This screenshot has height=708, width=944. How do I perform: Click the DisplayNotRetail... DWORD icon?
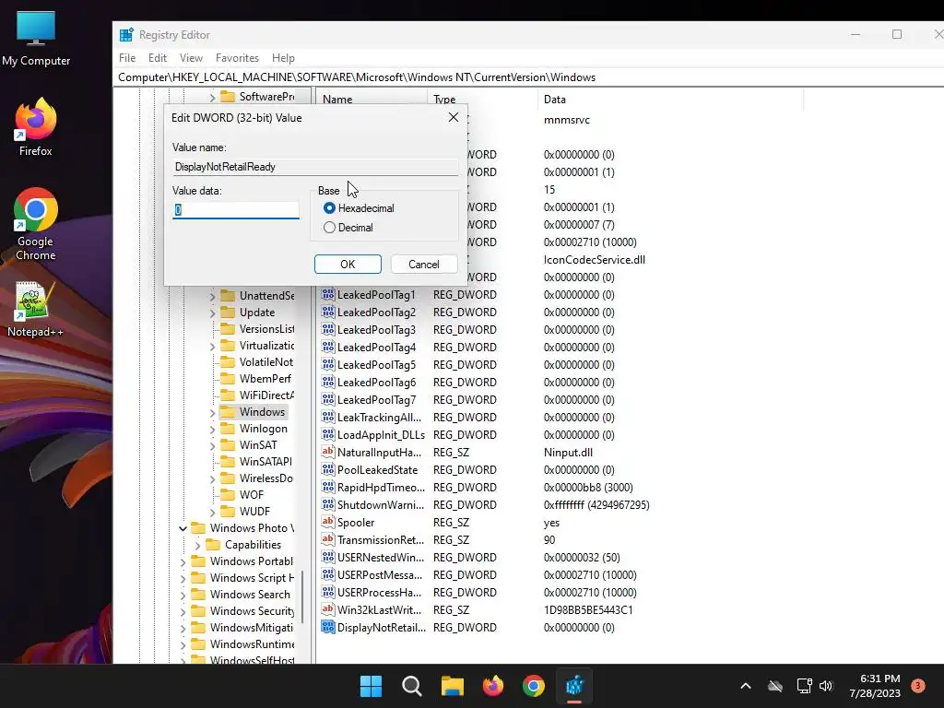pos(327,627)
